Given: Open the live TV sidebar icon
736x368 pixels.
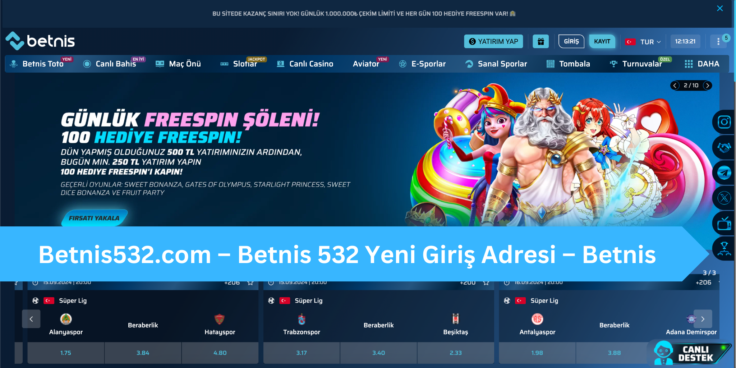Looking at the screenshot, I should point(724,224).
